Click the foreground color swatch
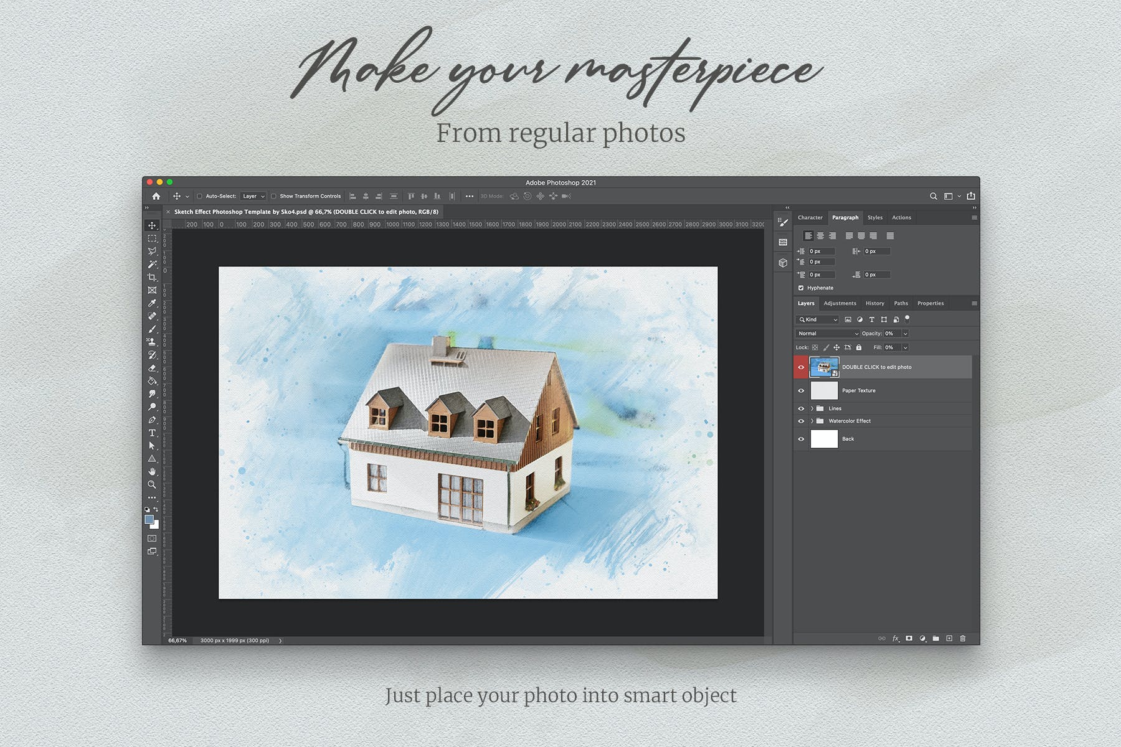 [x=149, y=520]
